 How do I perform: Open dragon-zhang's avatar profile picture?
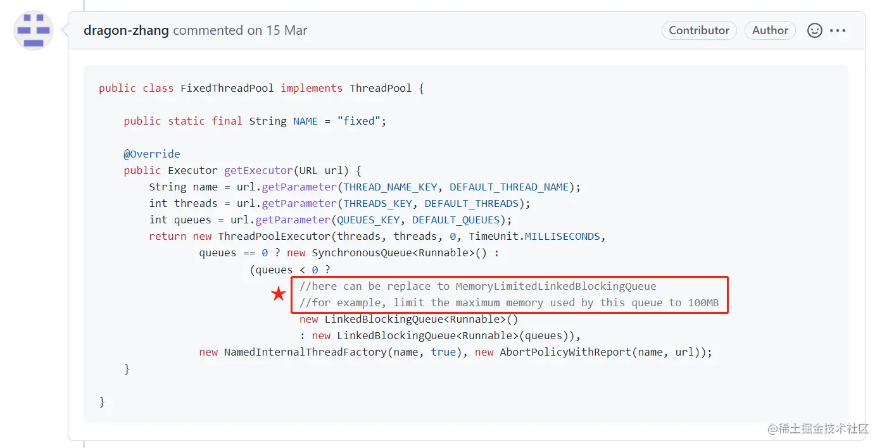click(x=34, y=30)
